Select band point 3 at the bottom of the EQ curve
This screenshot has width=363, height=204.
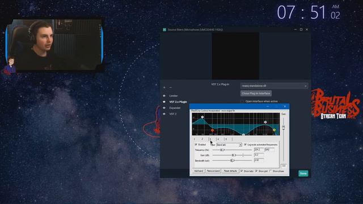(x=243, y=135)
